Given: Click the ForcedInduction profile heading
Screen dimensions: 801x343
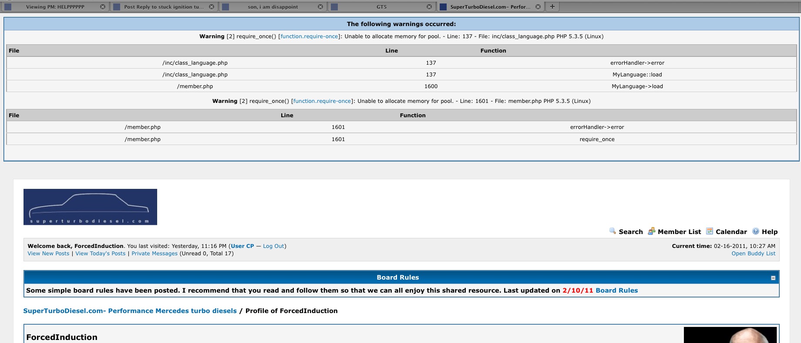Looking at the screenshot, I should click(x=62, y=337).
